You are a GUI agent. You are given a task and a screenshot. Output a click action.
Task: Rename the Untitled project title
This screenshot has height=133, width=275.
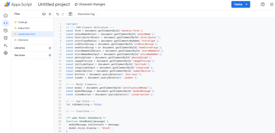pos(54,4)
